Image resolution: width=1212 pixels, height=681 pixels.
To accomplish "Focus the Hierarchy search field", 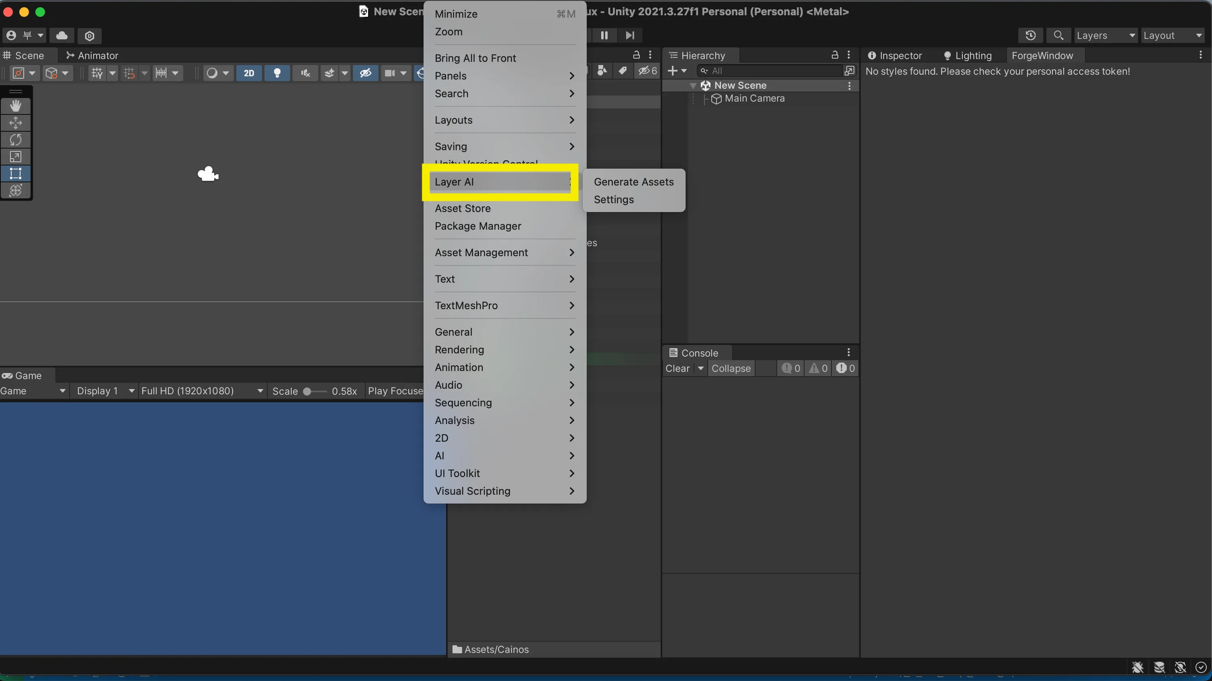I will click(770, 71).
